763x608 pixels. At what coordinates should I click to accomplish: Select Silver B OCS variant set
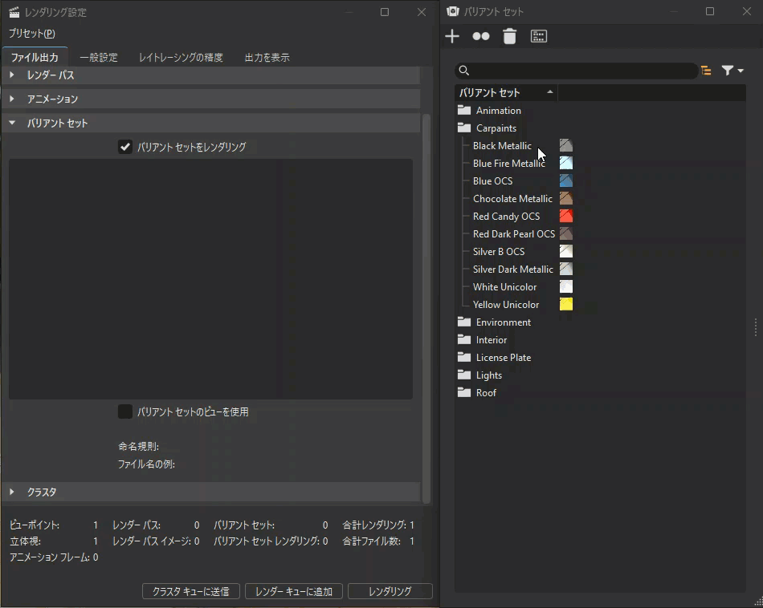pyautogui.click(x=499, y=252)
